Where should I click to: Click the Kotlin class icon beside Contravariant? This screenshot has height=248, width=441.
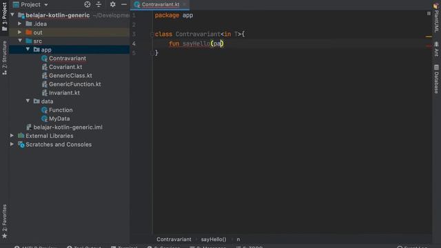tap(44, 59)
